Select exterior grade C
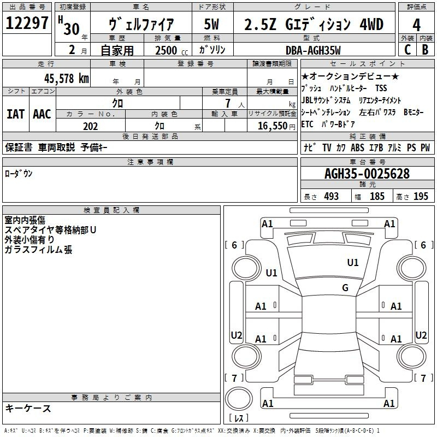Screen dimensions: 437x437 pyautogui.click(x=408, y=50)
